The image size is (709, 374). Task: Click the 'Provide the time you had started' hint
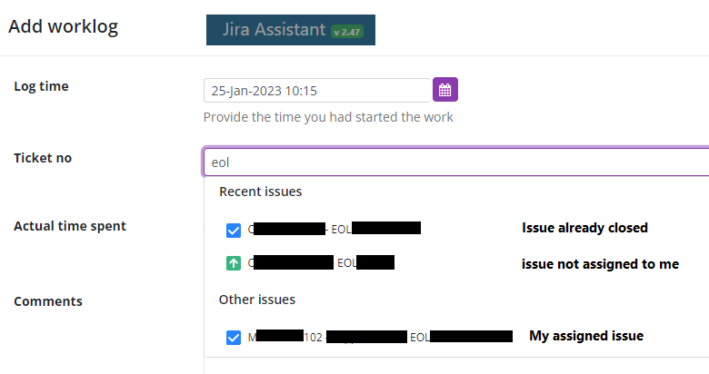click(x=328, y=117)
